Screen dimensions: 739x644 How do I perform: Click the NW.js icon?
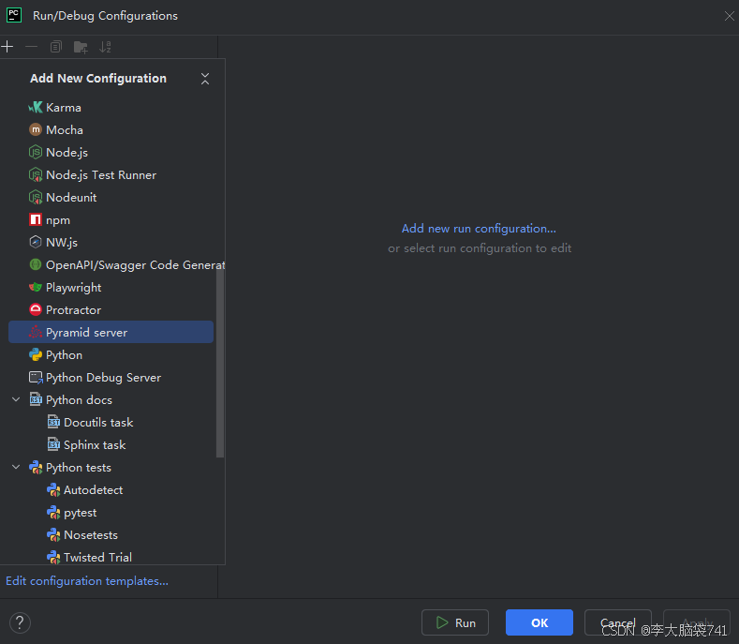pyautogui.click(x=36, y=243)
